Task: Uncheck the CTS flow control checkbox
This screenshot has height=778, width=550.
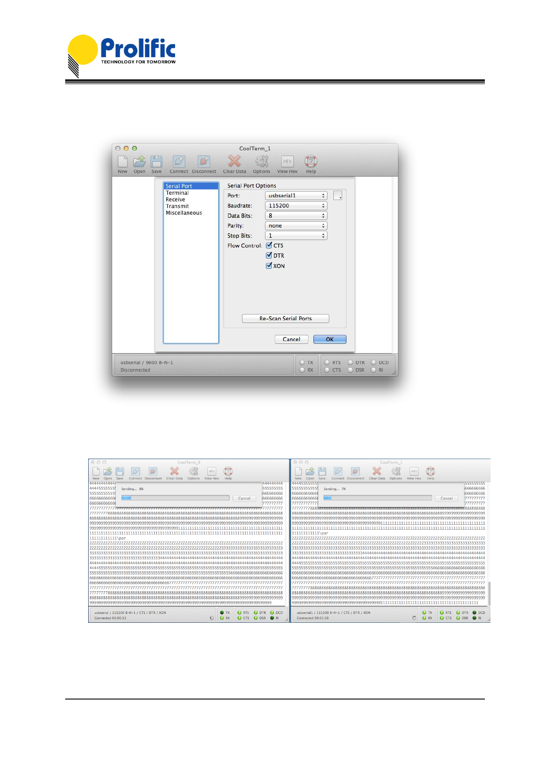Action: click(269, 245)
